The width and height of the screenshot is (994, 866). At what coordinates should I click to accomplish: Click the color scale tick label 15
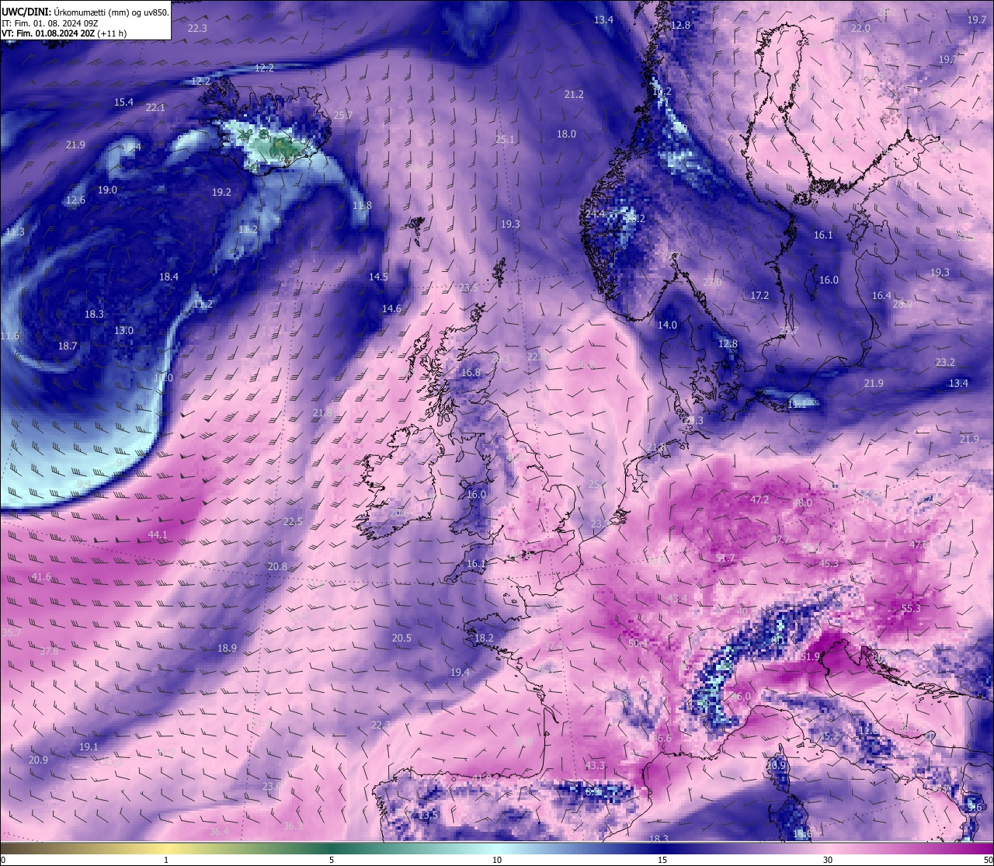pos(662,860)
